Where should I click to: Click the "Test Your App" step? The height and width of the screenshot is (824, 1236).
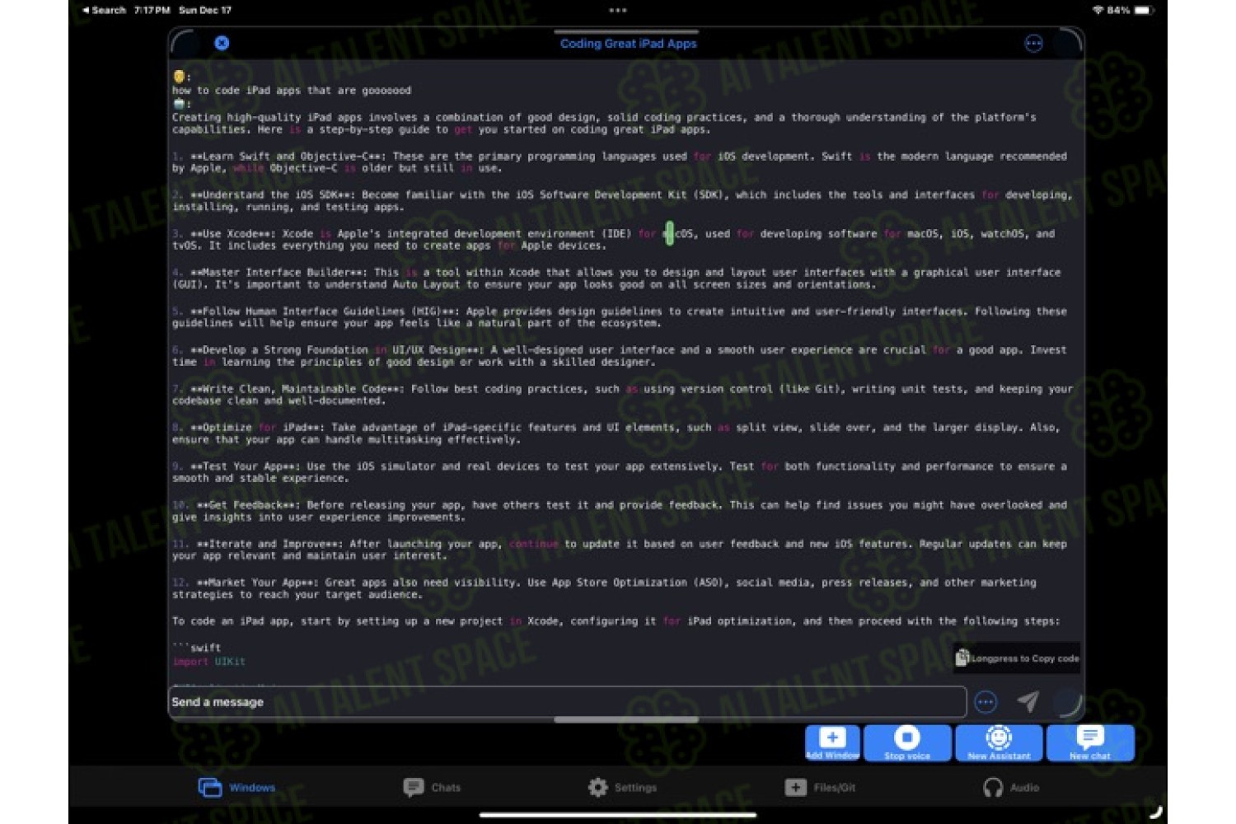click(620, 472)
